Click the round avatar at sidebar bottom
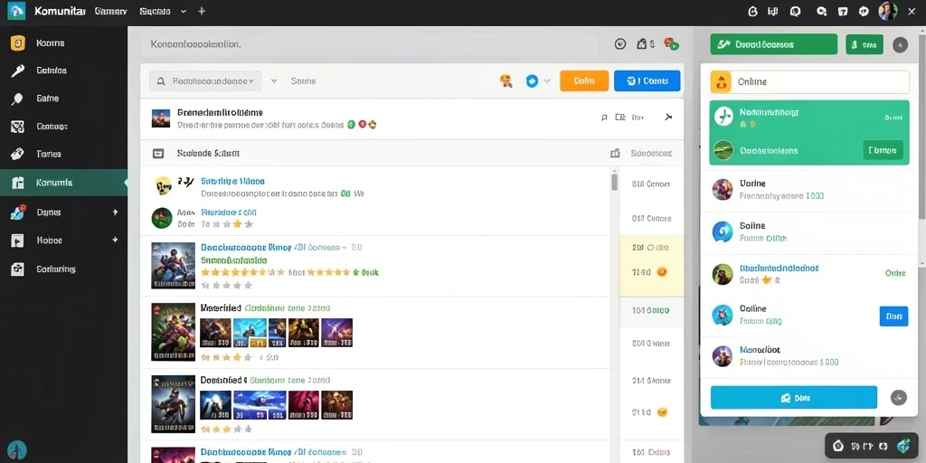Screen dimensions: 926x463 click(x=16, y=449)
